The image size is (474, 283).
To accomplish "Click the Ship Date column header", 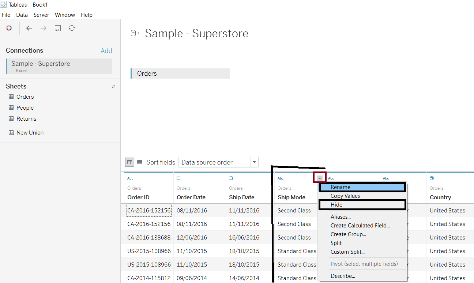I will 242,197.
